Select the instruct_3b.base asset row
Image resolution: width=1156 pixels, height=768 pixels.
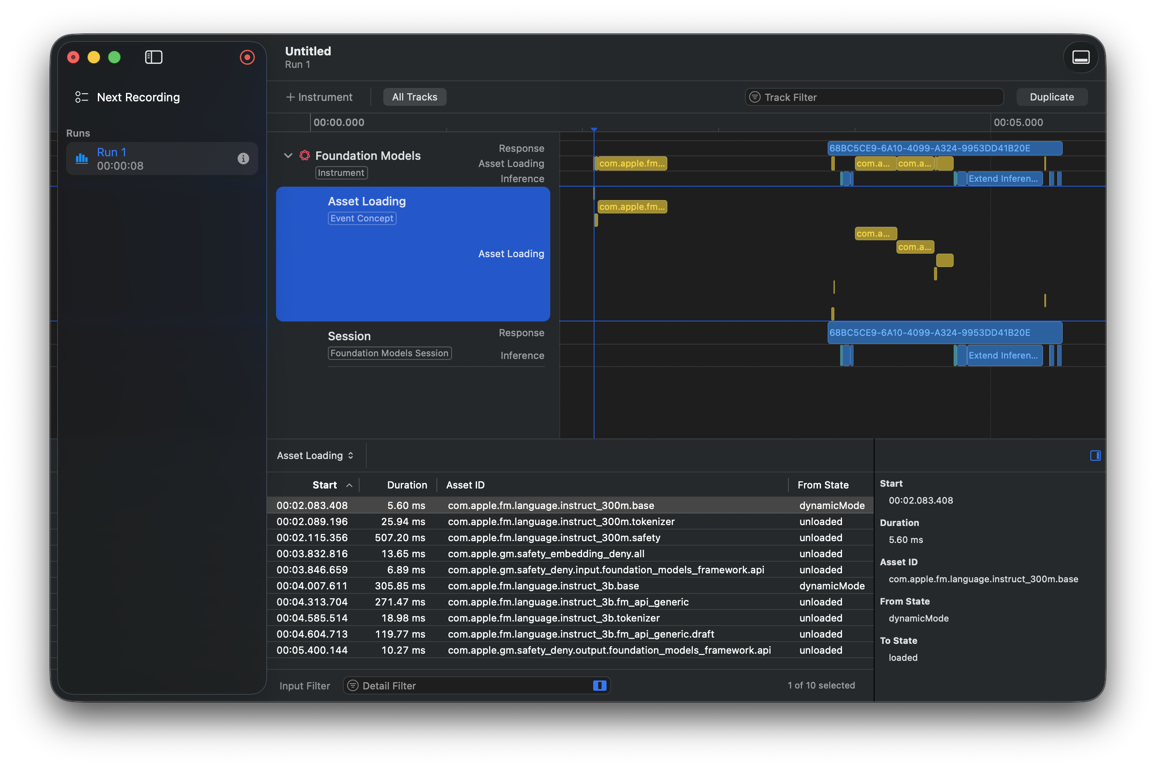[543, 586]
